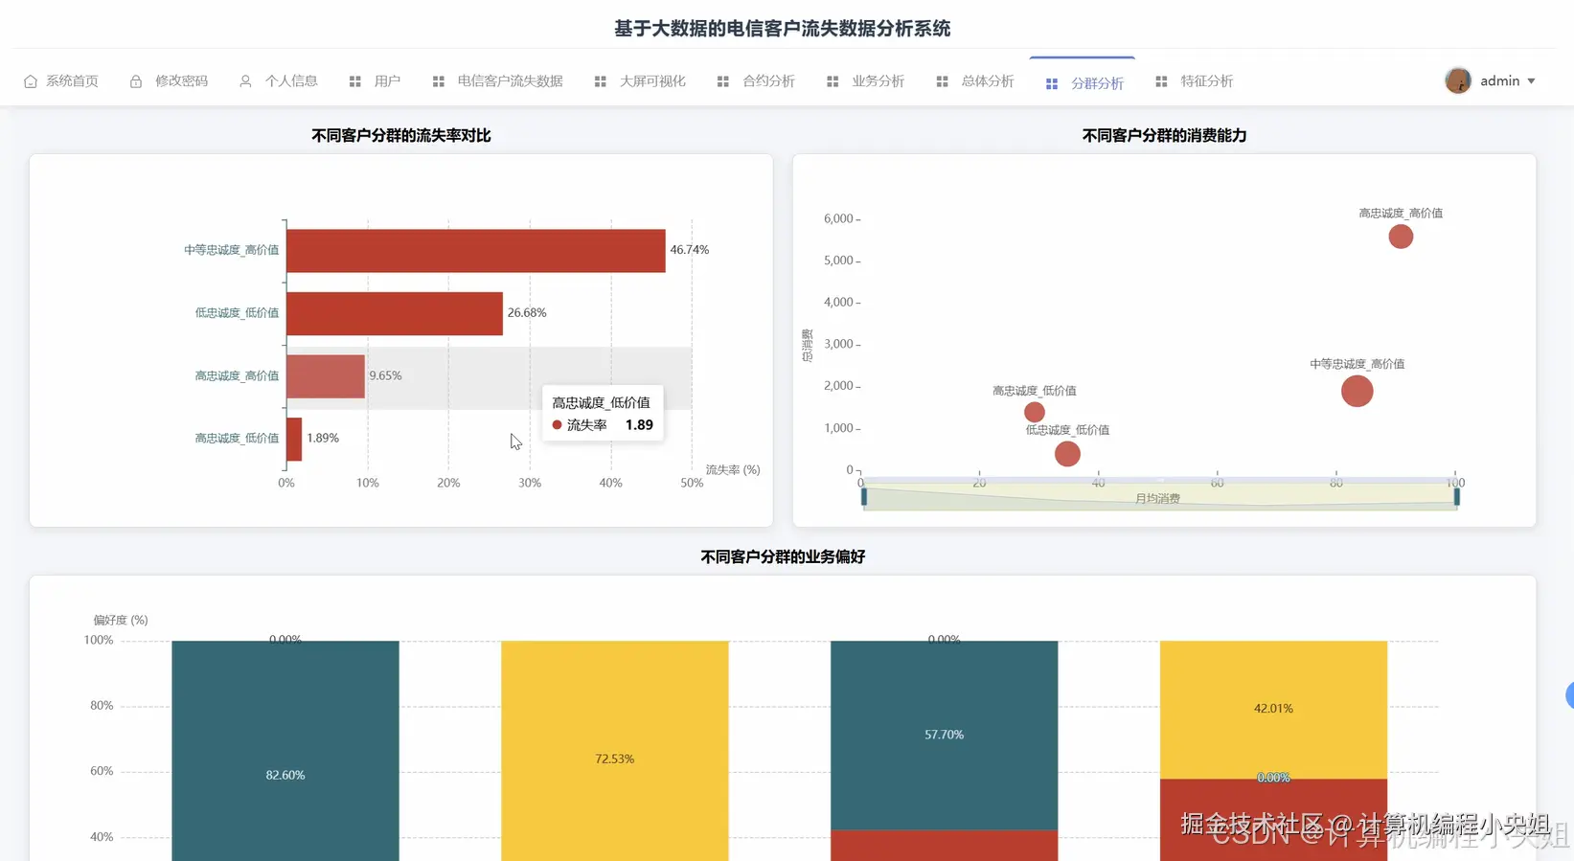
Task: Click the 不同客户分群的消费能力 chart title
Action: (x=1164, y=136)
